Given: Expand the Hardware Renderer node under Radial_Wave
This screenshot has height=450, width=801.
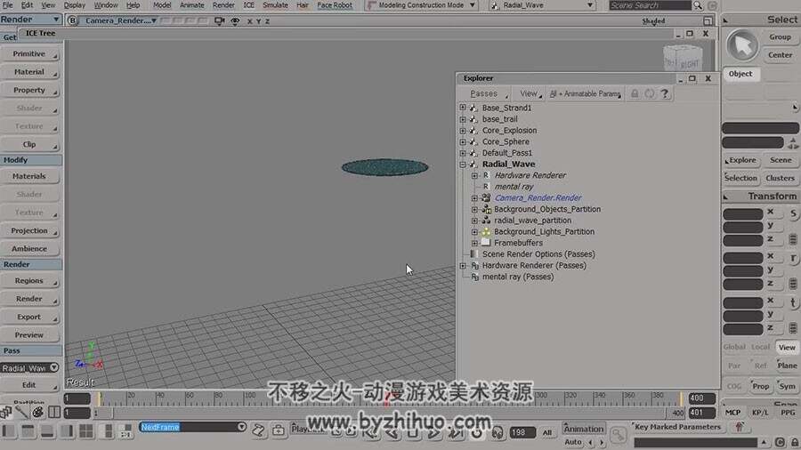Looking at the screenshot, I should point(474,175).
